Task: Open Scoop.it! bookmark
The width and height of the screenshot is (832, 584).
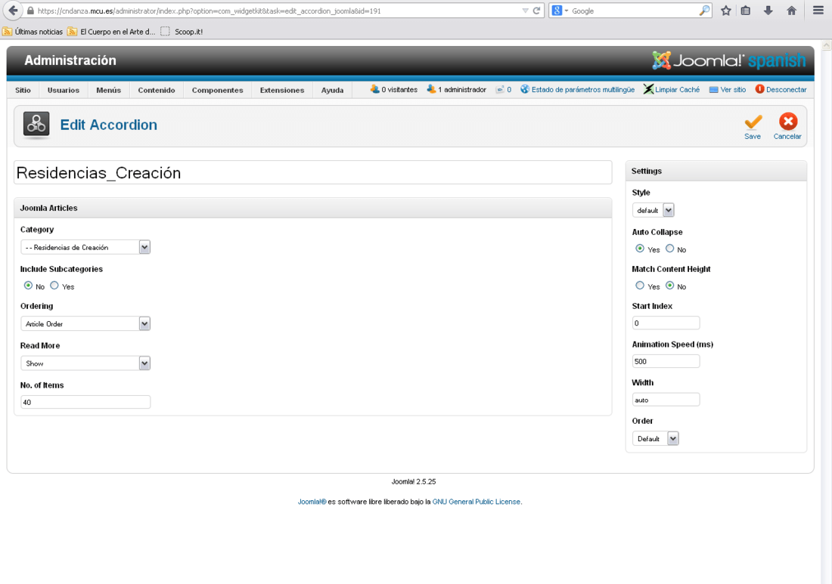Action: pos(182,32)
